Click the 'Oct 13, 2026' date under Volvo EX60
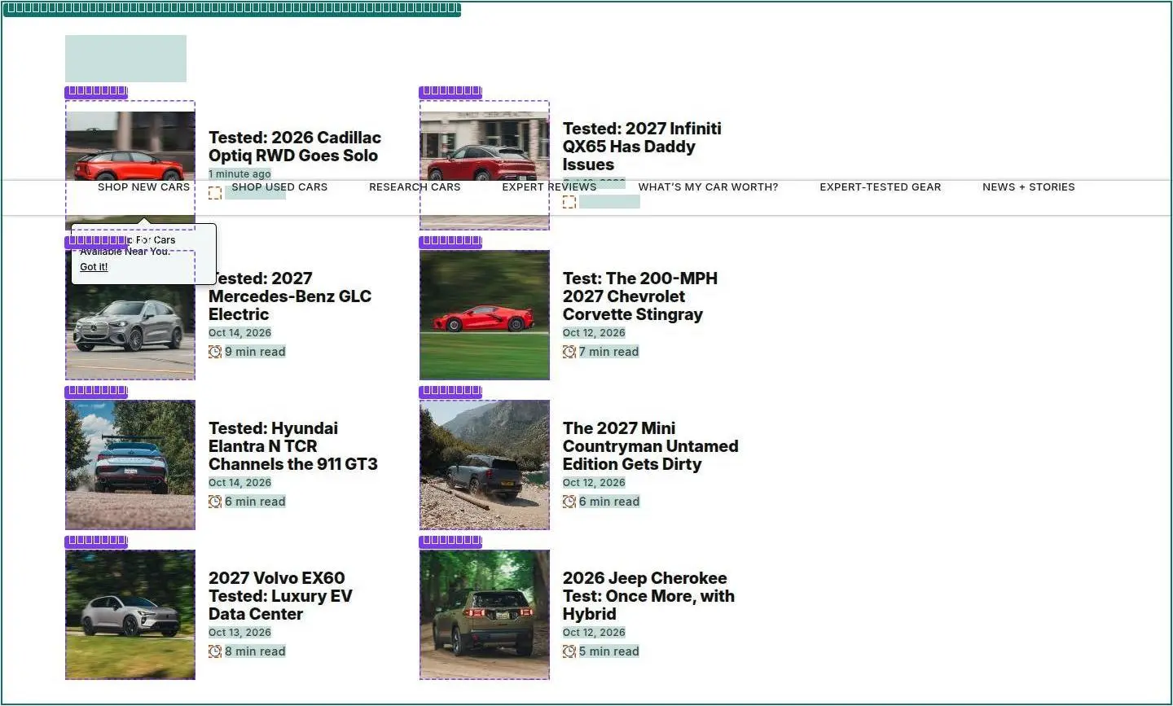The width and height of the screenshot is (1173, 706). point(239,633)
